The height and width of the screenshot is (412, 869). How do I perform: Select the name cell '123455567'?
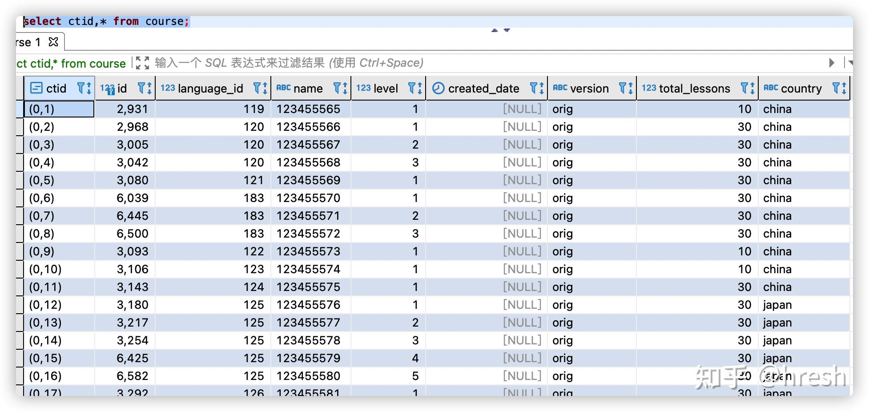[311, 145]
